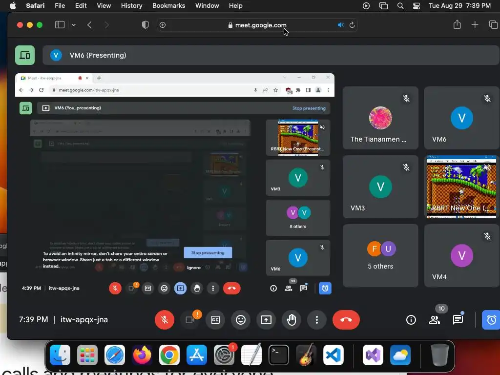Open Spotlight search in the menu bar
Viewport: 500px width, 375px height.
[400, 6]
